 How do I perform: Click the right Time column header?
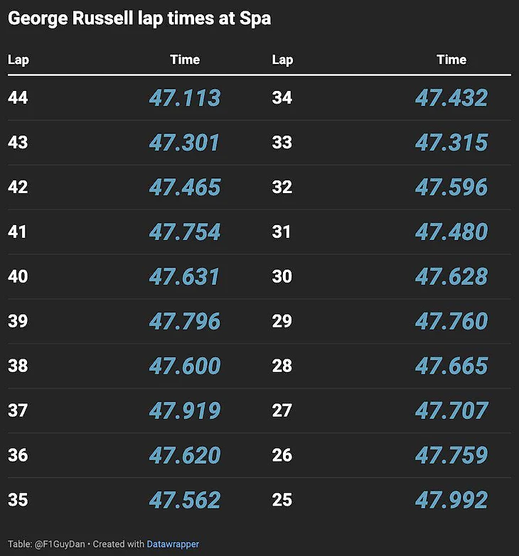coord(451,60)
